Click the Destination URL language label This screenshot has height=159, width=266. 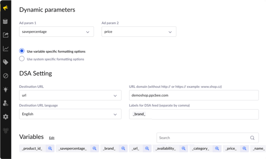tap(39, 105)
